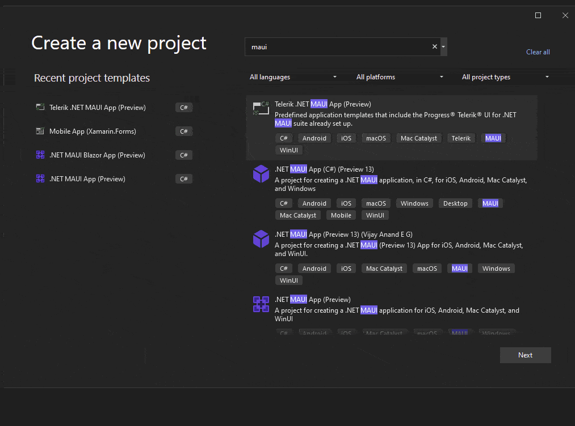Image resolution: width=575 pixels, height=426 pixels.
Task: Click the Next button
Action: coord(525,355)
